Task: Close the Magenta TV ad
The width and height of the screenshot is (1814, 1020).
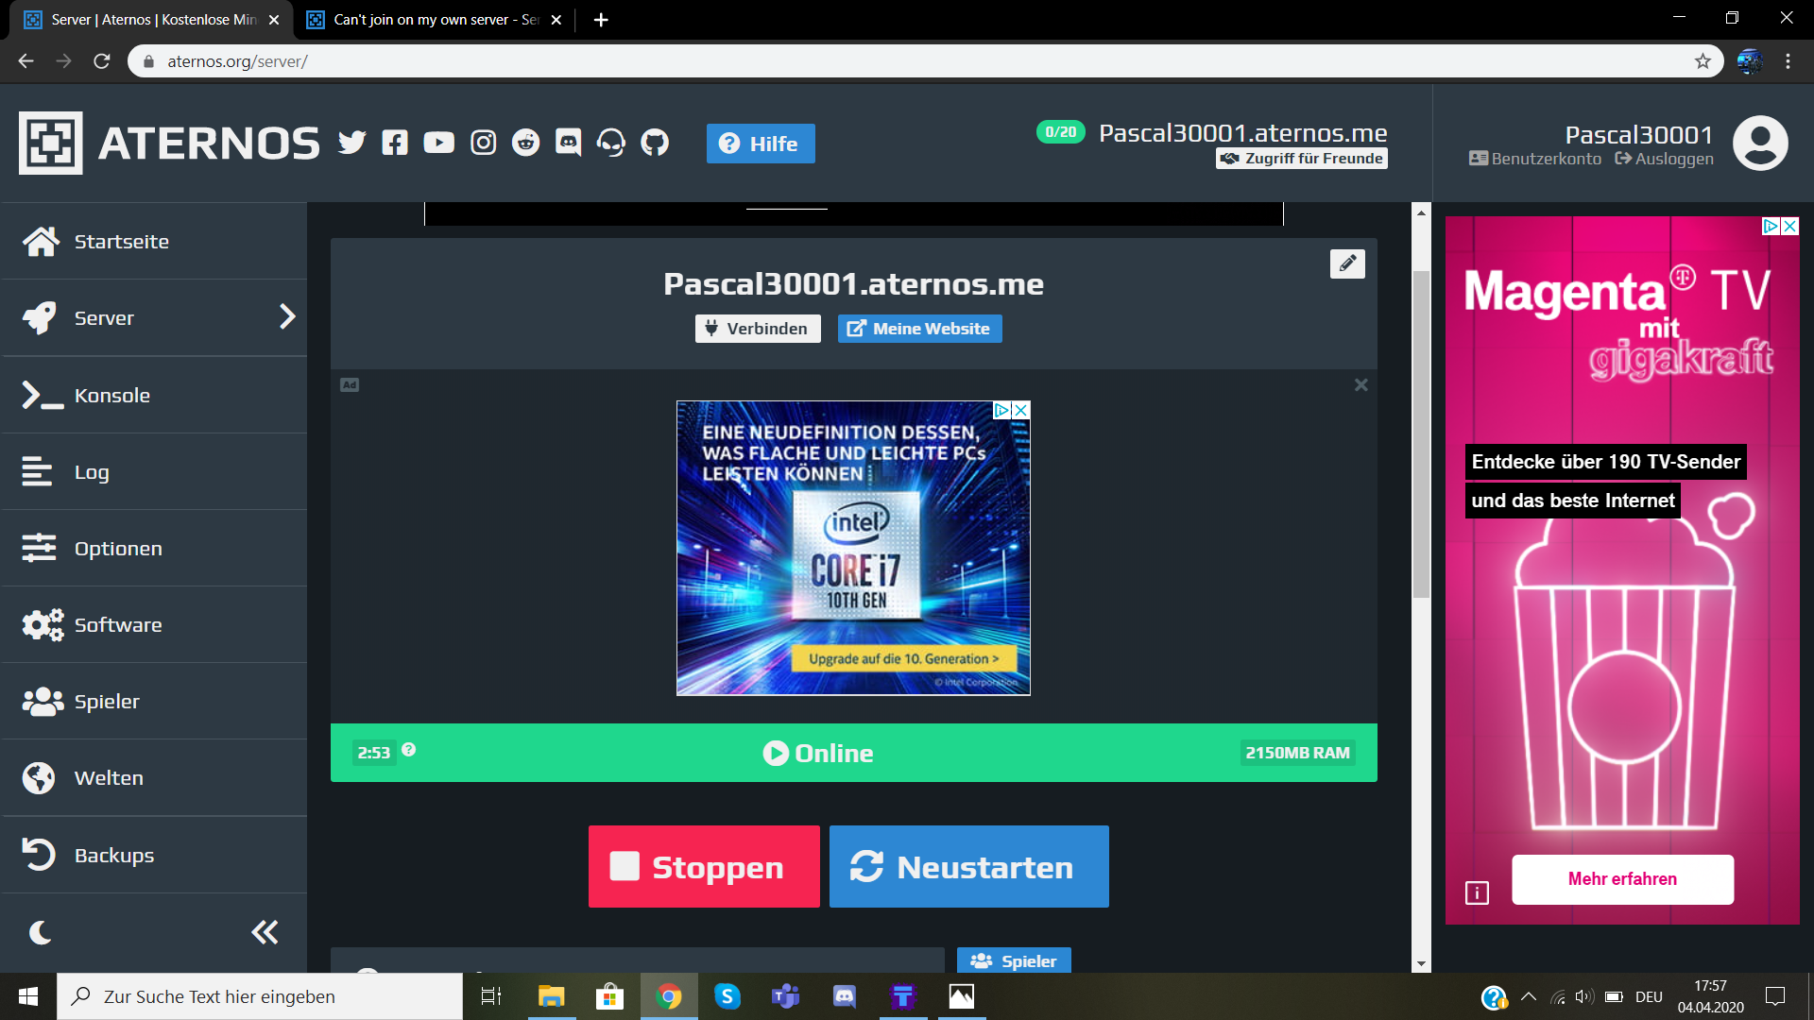Action: coord(1789,226)
